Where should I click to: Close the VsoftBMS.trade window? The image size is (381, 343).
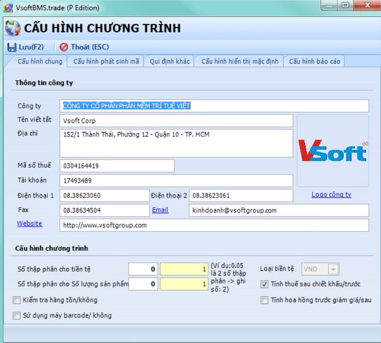coord(367,5)
